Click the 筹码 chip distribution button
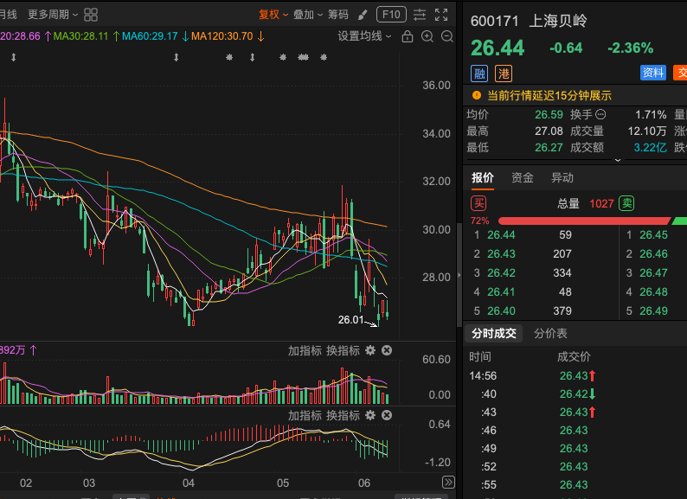The width and height of the screenshot is (687, 499). click(338, 15)
